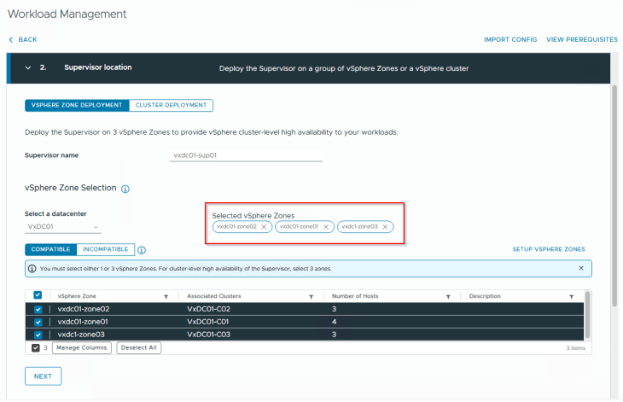This screenshot has width=623, height=402.
Task: Click the Supervisor name input field
Action: [x=246, y=155]
